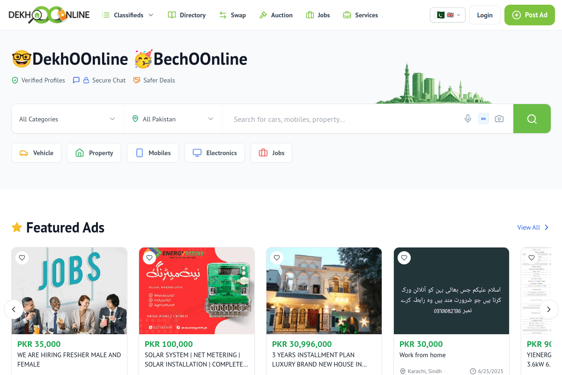Select the Mobiles category chip
Image resolution: width=562 pixels, height=375 pixels.
click(x=153, y=153)
